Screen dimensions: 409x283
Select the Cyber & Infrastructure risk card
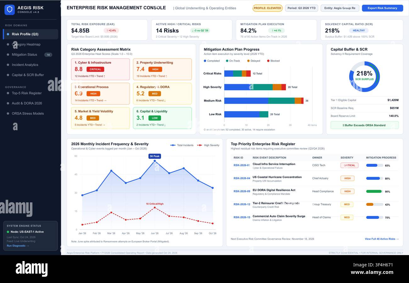tap(100, 69)
